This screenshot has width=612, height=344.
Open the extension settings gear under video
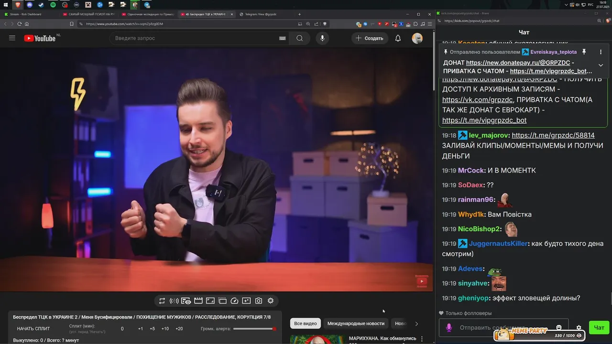click(x=271, y=301)
